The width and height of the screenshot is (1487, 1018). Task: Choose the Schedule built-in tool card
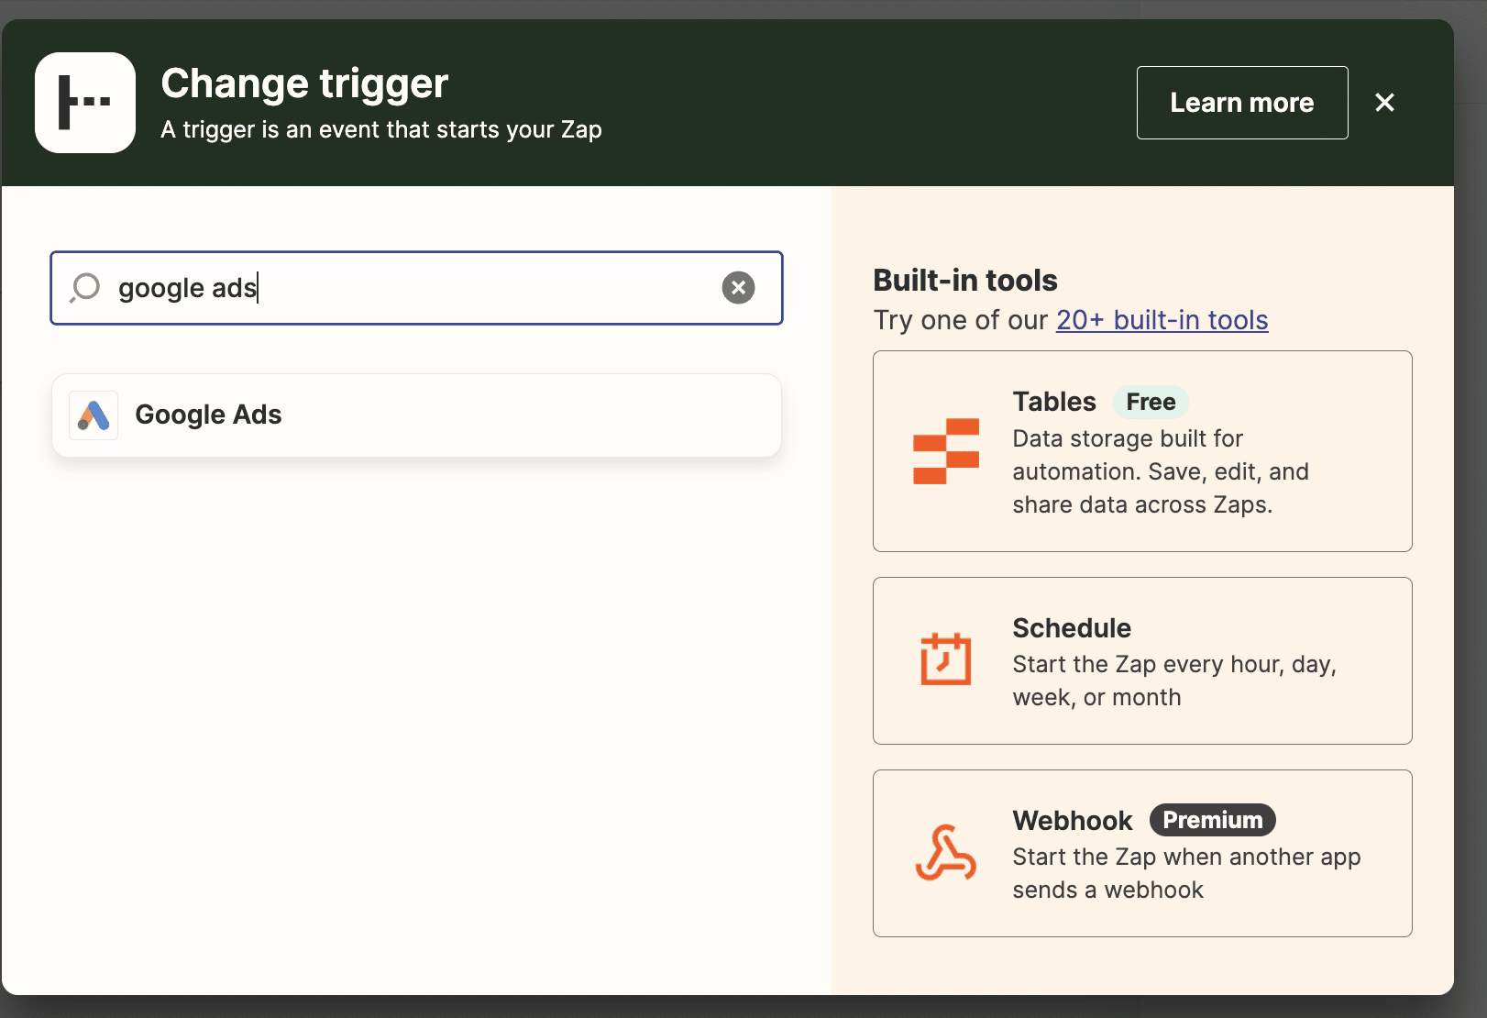pyautogui.click(x=1142, y=660)
